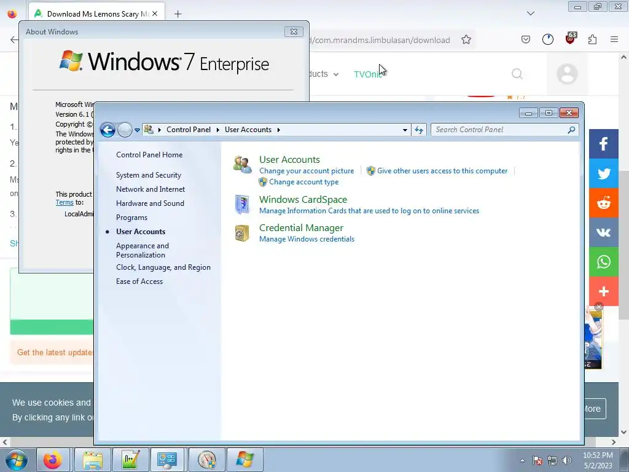This screenshot has height=472, width=629.
Task: Click the user profile avatar
Action: (x=567, y=74)
